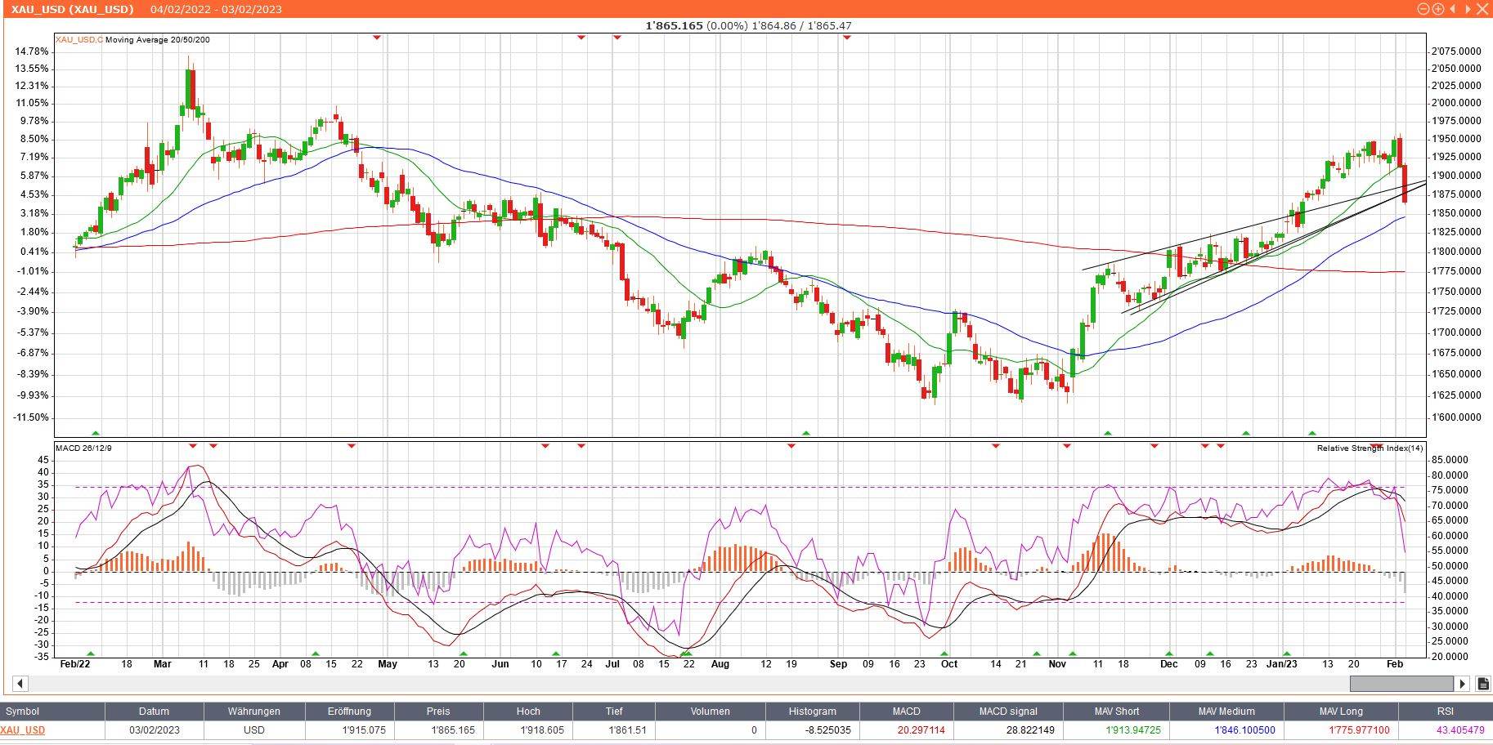Screen dimensions: 1493x745
Task: Click the green buy marker below mid-November
Action: (1108, 433)
